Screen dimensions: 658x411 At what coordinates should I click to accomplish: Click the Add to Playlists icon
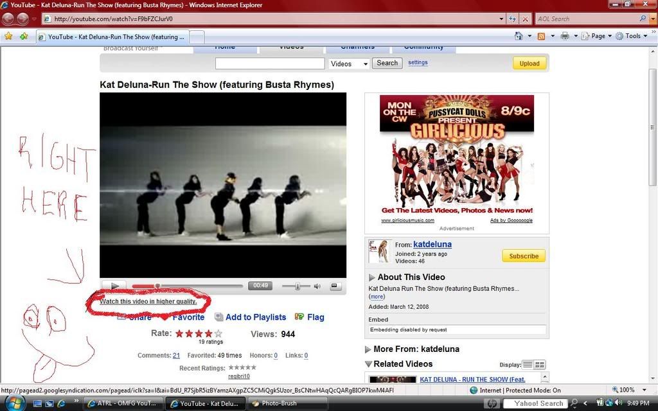coord(218,317)
